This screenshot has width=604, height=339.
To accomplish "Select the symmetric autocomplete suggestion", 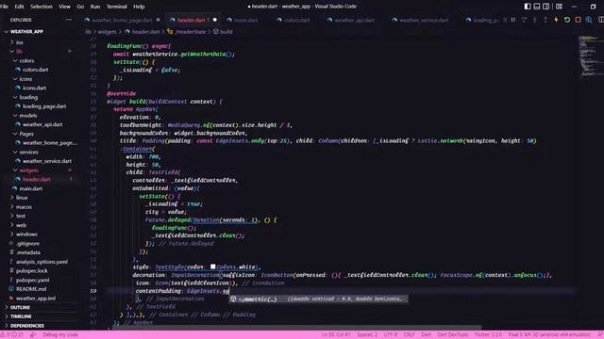I will point(319,299).
